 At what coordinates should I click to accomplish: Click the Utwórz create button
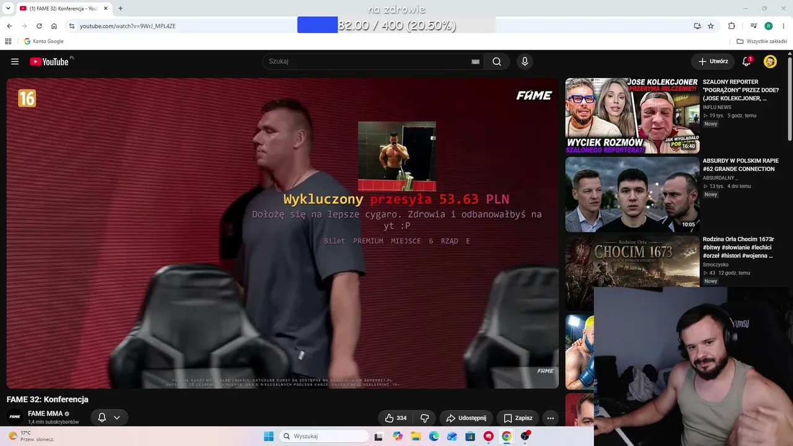(x=713, y=61)
